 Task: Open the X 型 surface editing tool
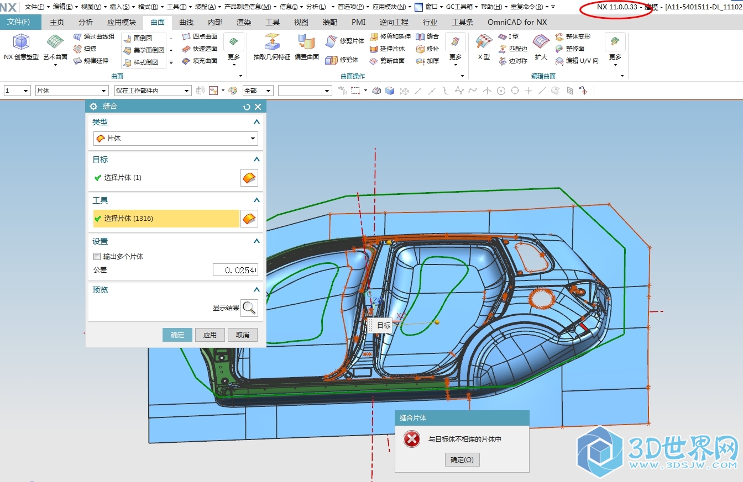484,47
